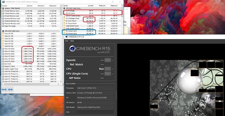
Task: Click the Virtual Memory Load sensor icon
Action: 3,16
